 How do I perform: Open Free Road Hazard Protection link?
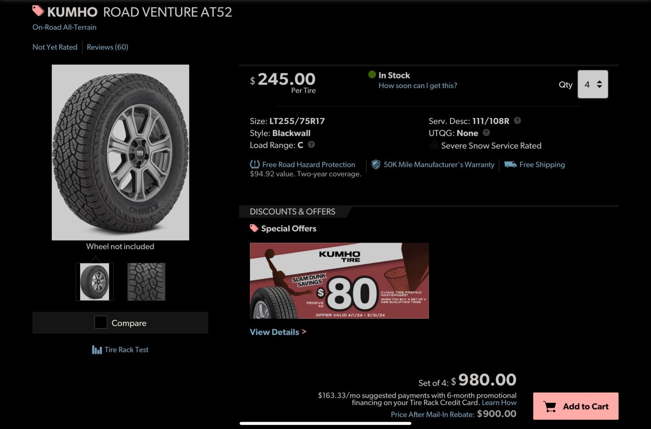309,164
